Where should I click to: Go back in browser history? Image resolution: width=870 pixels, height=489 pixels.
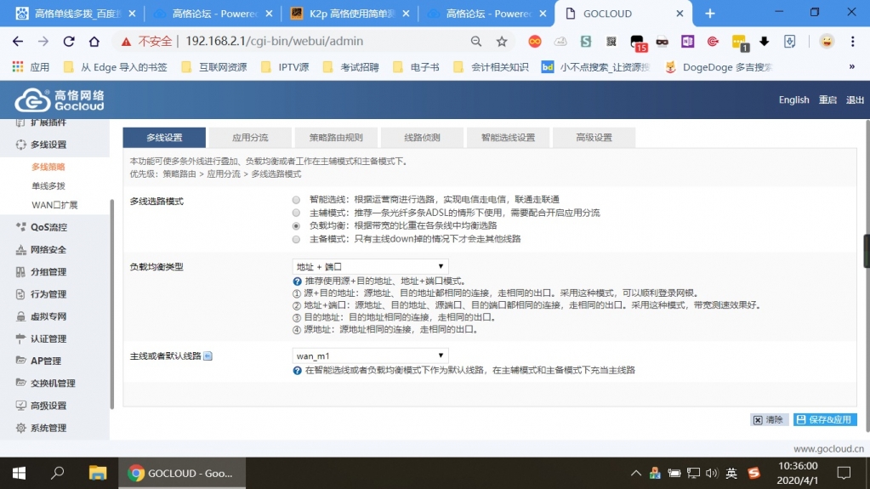(18, 41)
